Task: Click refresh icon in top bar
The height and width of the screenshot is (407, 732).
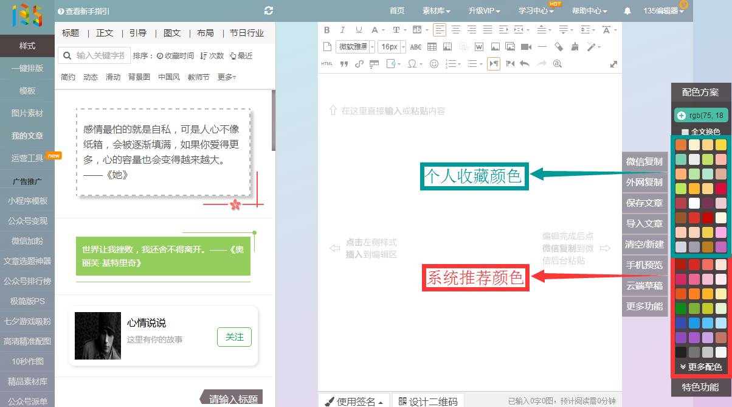Action: [269, 10]
